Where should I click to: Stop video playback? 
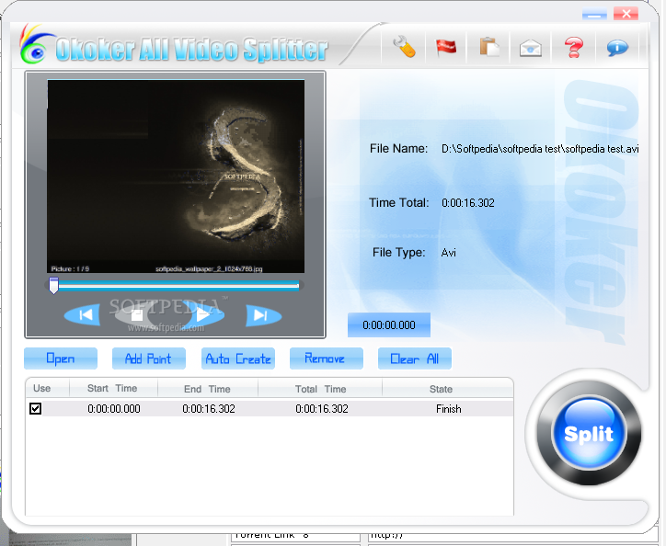(x=137, y=315)
